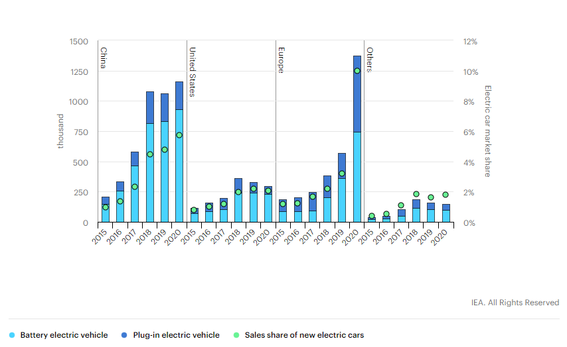
Task: Click the dark blue Plug-in electric vehicle legend dot
Action: pyautogui.click(x=124, y=335)
